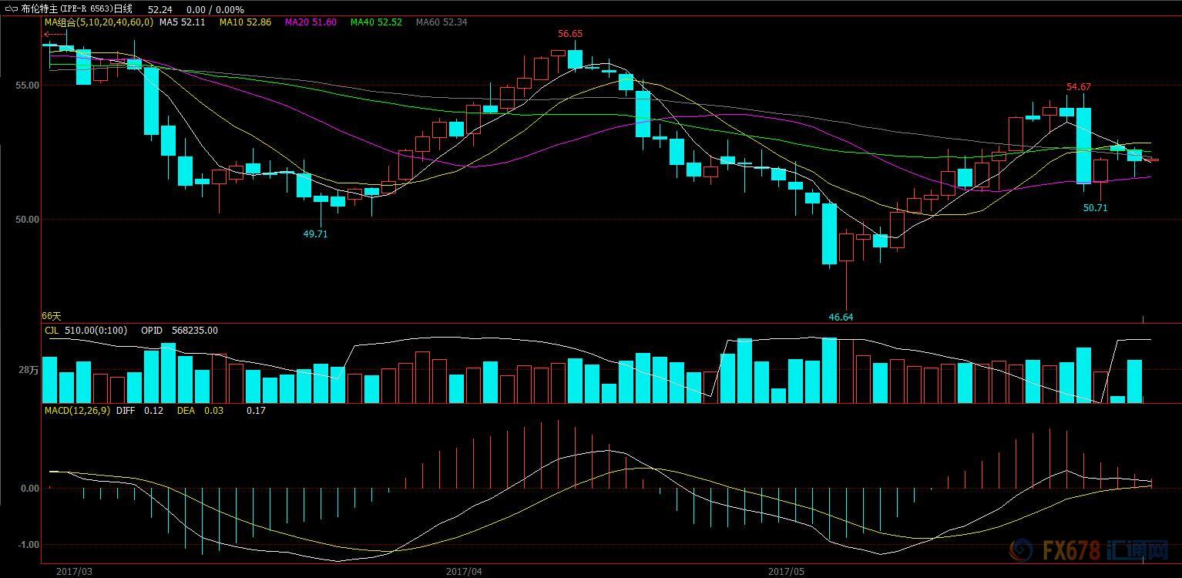Click the 46.64 low price marker
This screenshot has height=578, width=1182.
coord(841,317)
